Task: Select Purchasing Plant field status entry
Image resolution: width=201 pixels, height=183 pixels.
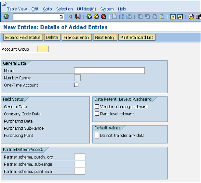Action: tap(18, 135)
